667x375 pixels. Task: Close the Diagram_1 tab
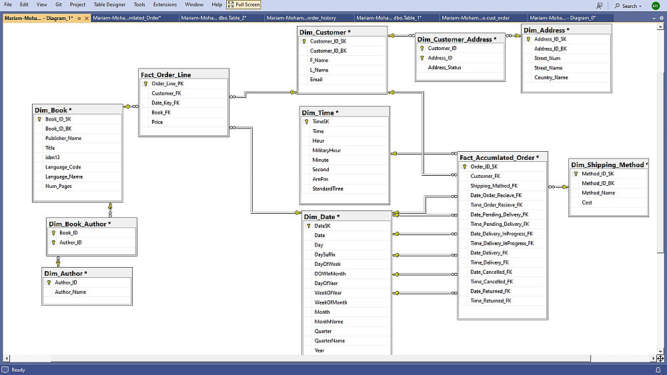[86, 18]
